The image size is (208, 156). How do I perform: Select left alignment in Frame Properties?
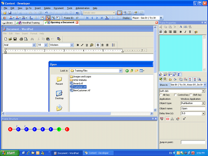click(161, 32)
